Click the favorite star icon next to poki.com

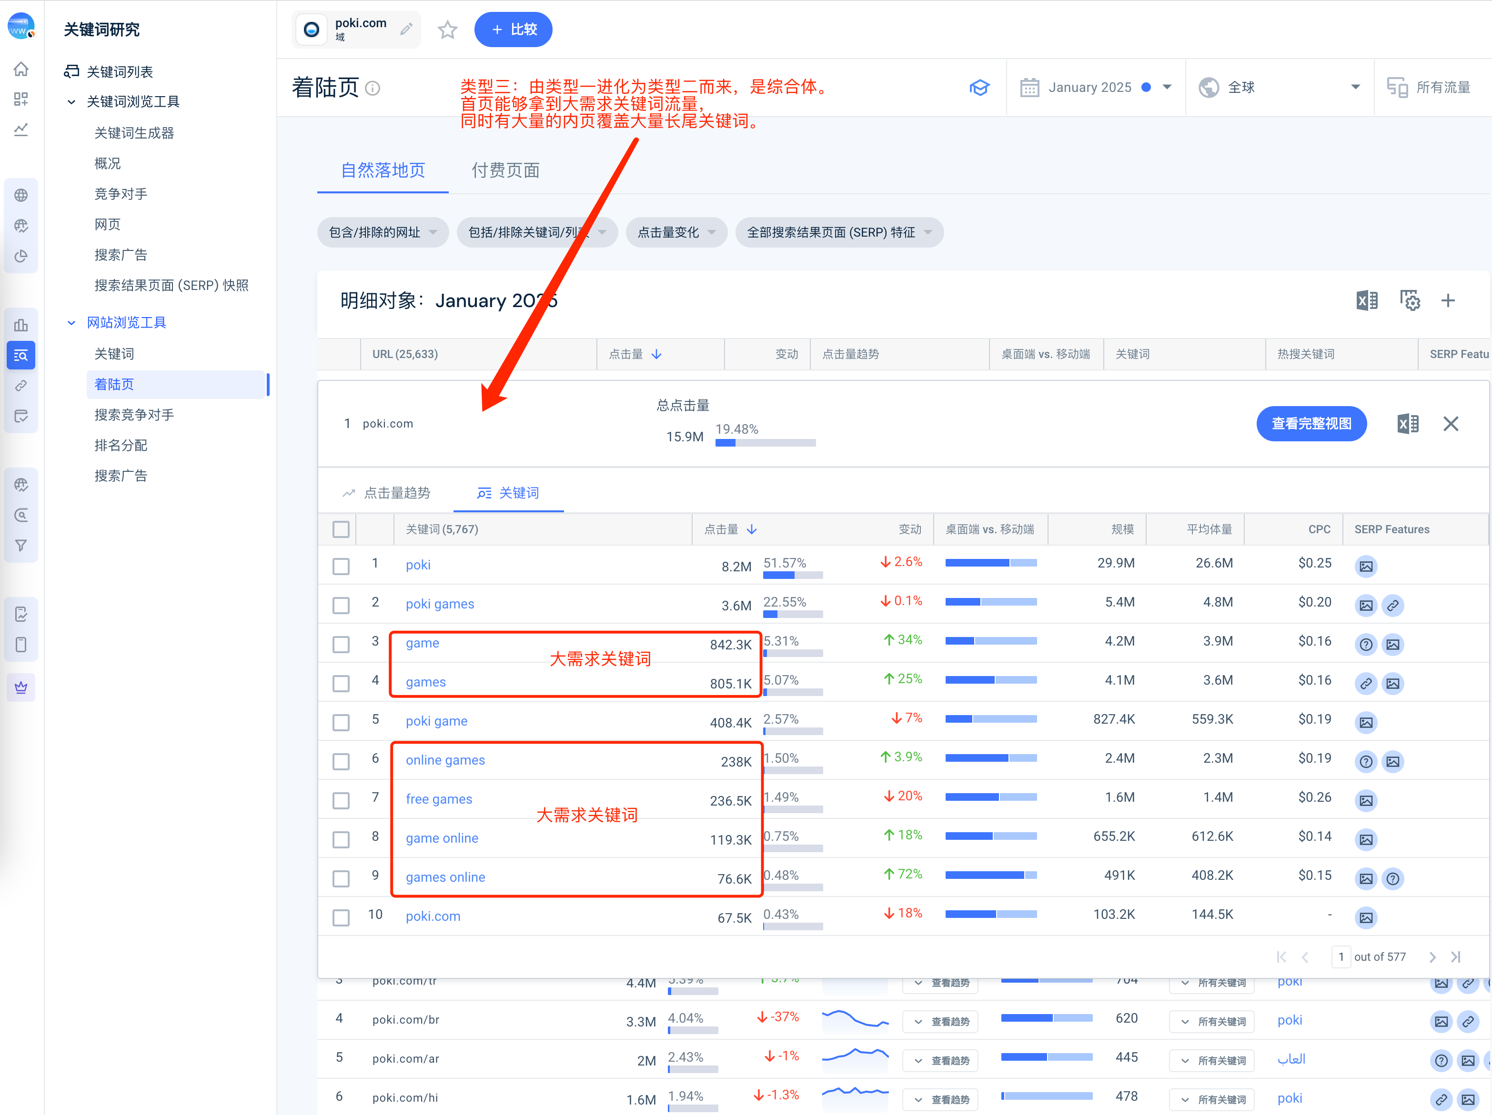click(447, 30)
